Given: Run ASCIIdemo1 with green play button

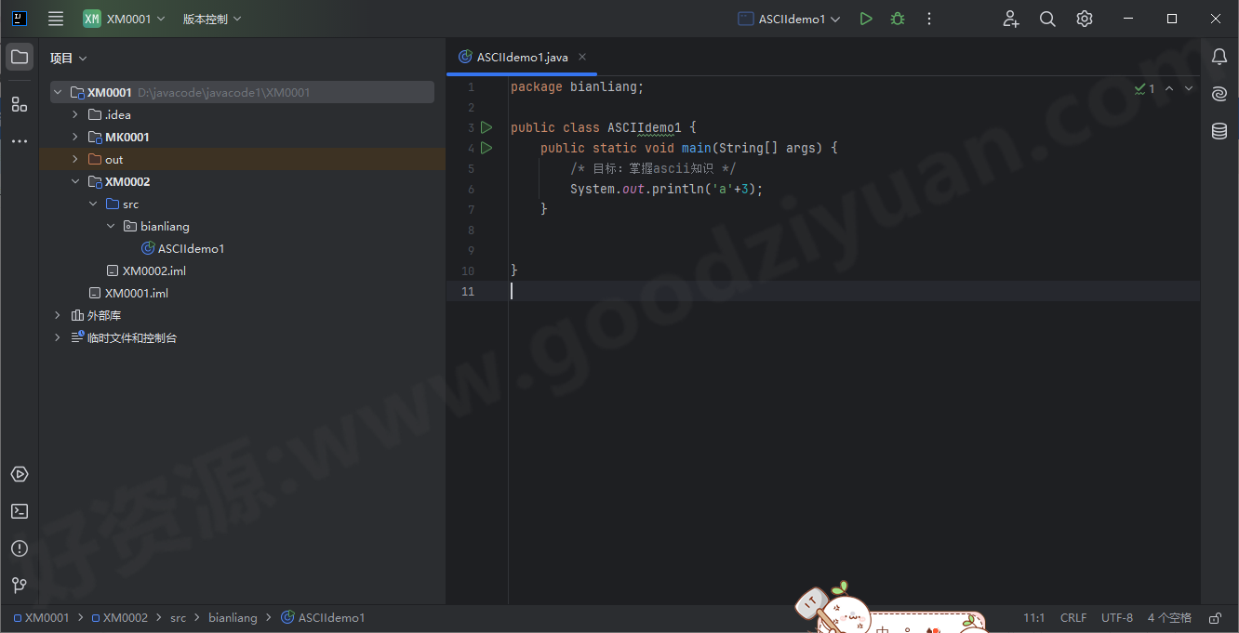Looking at the screenshot, I should click(x=865, y=18).
